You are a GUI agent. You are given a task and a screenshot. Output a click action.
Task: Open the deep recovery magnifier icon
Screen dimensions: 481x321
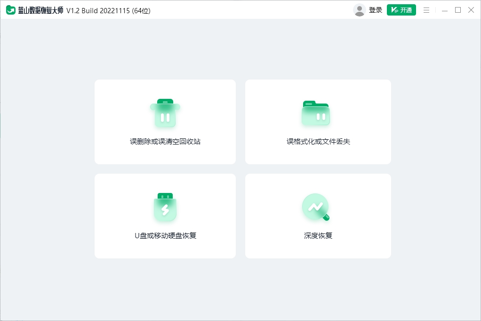(x=314, y=207)
